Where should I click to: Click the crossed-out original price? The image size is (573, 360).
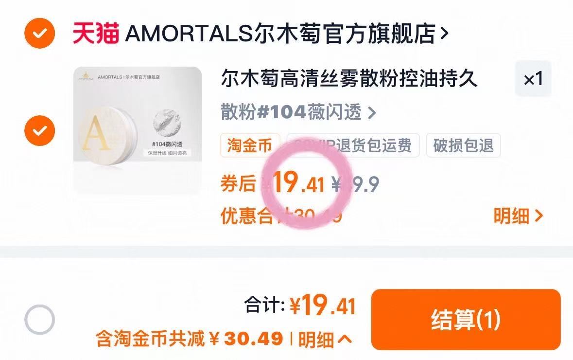(355, 184)
